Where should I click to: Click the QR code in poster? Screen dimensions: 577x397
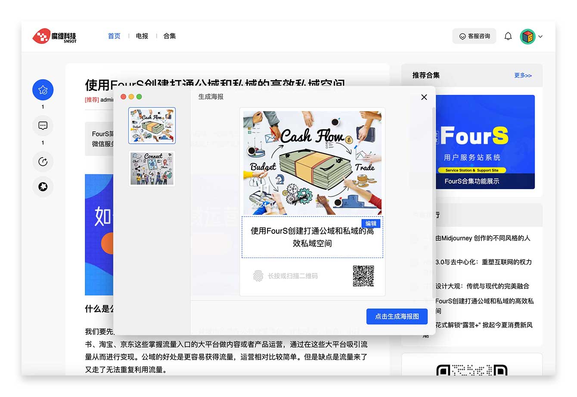[363, 276]
